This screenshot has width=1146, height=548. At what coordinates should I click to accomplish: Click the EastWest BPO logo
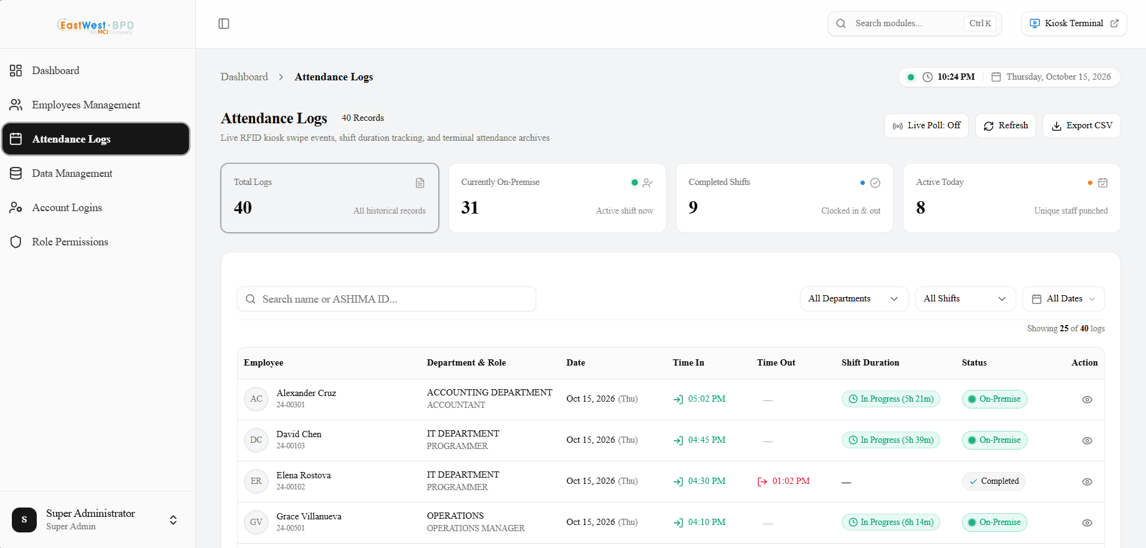pos(95,26)
